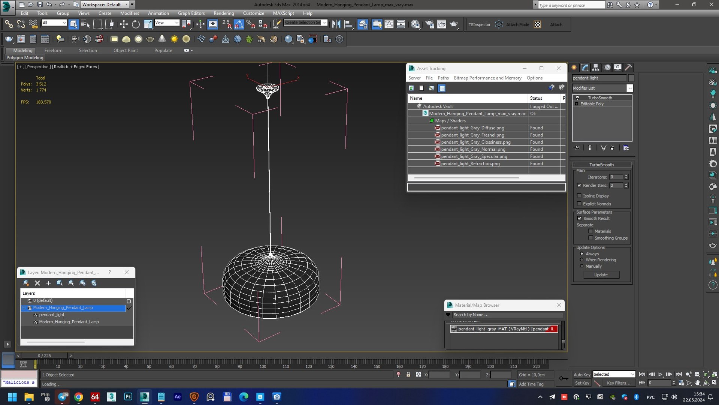Expand the selection filter All dropdown
The height and width of the screenshot is (405, 719).
click(x=64, y=23)
